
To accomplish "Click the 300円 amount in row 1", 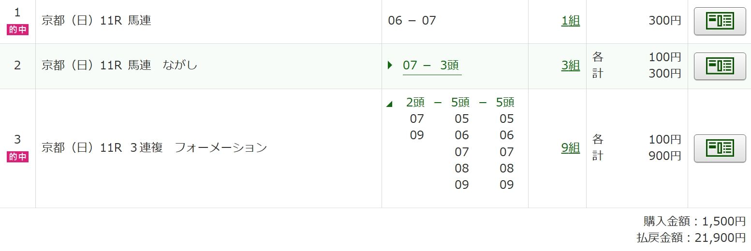I will coord(665,21).
